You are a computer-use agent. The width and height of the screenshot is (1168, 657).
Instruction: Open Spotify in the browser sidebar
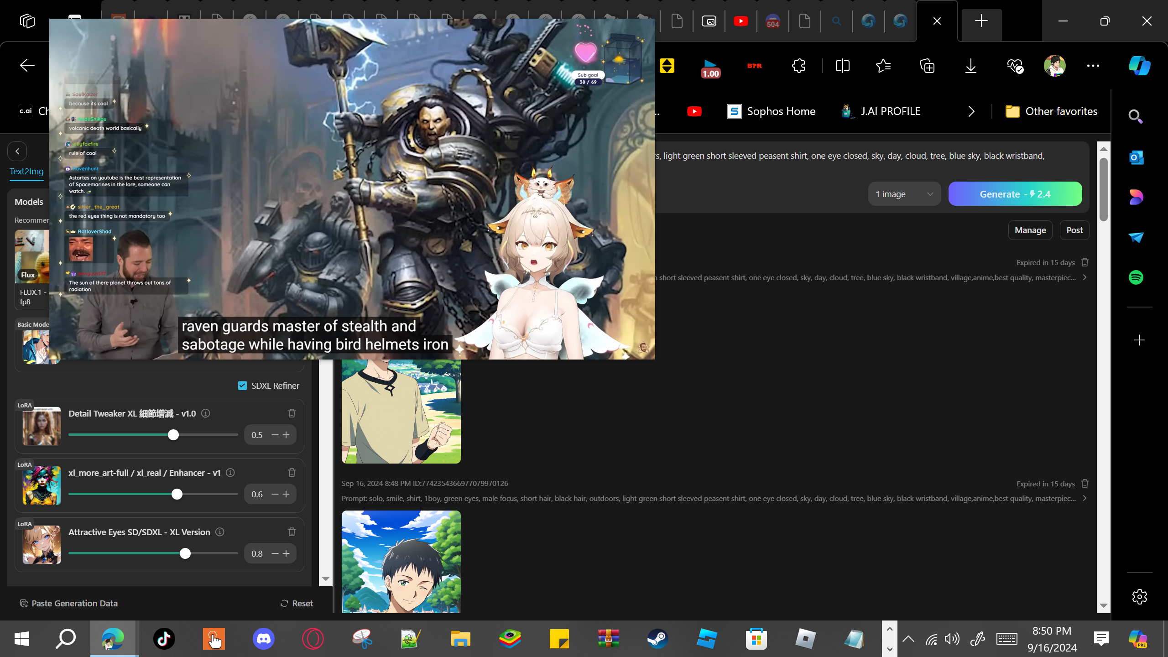coord(1136,277)
